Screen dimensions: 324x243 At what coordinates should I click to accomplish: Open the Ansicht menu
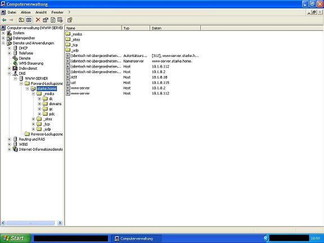(41, 12)
